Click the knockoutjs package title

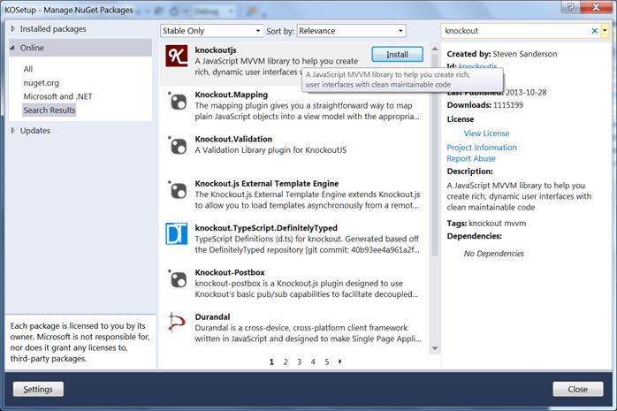tap(216, 50)
